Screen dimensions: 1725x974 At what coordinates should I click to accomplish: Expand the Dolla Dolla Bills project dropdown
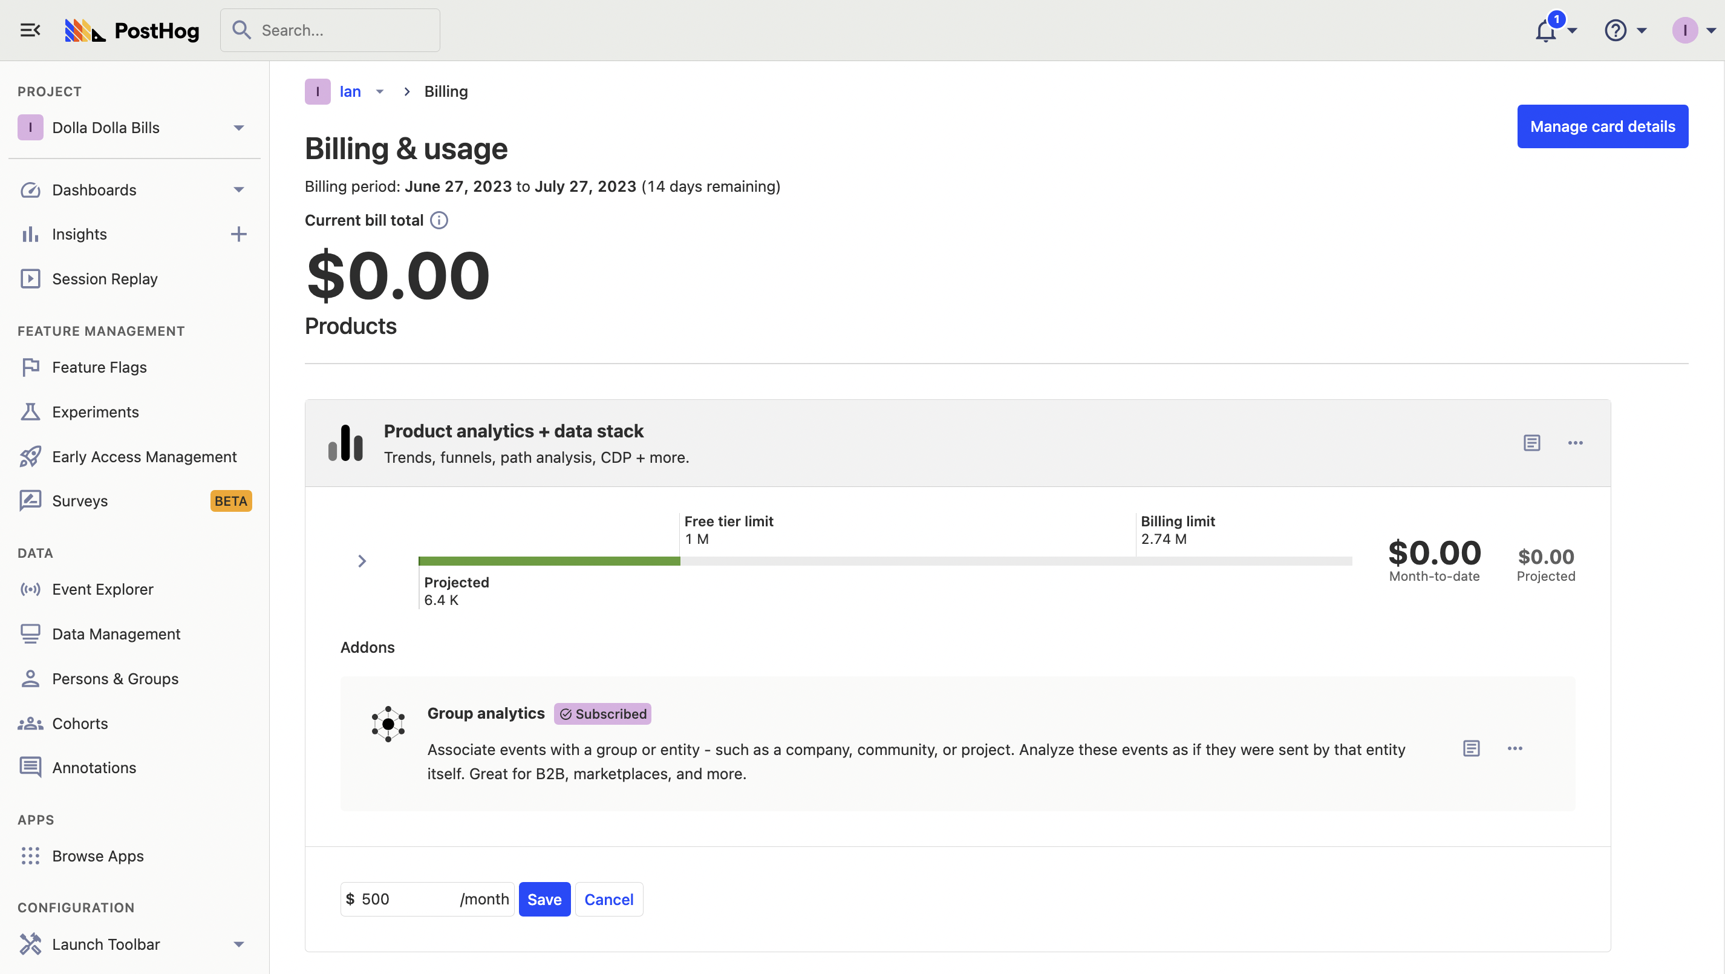click(x=238, y=128)
